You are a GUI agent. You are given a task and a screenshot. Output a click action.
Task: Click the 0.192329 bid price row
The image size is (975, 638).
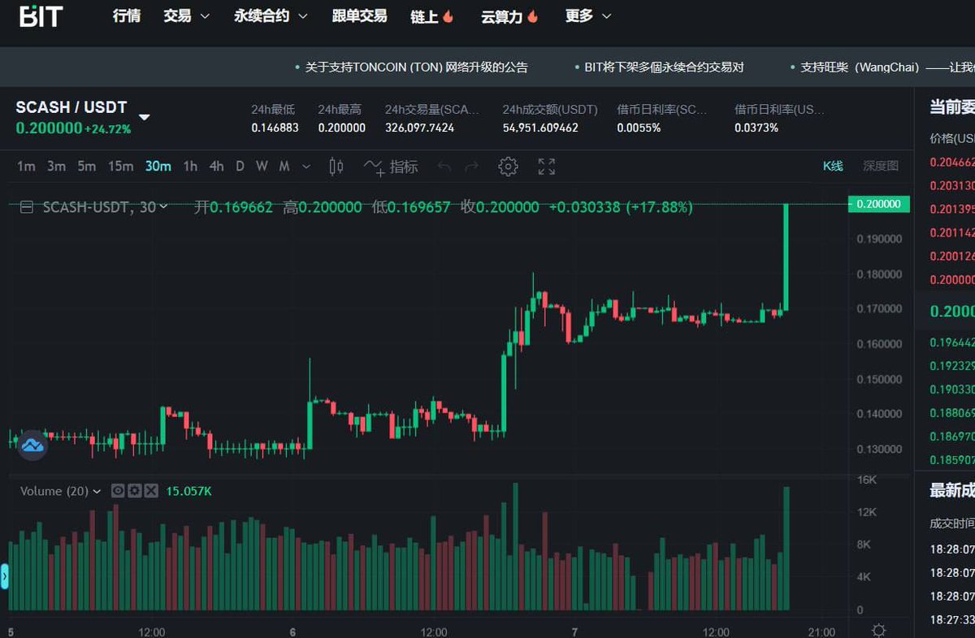pyautogui.click(x=951, y=366)
